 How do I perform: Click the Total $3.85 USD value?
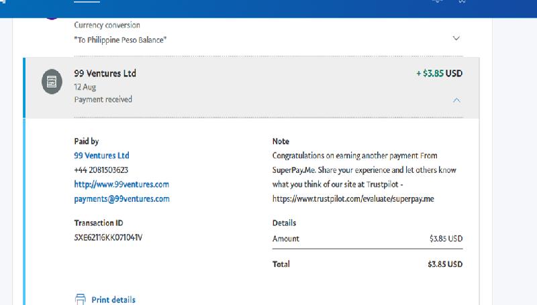pyautogui.click(x=445, y=264)
